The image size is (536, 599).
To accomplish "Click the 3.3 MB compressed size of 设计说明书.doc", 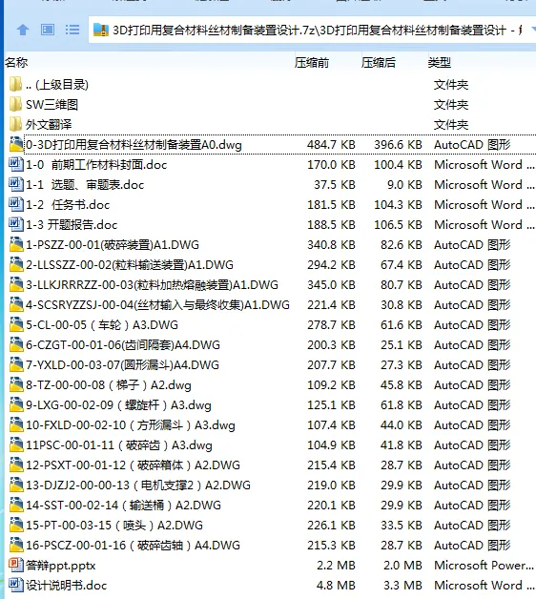I will click(402, 586).
